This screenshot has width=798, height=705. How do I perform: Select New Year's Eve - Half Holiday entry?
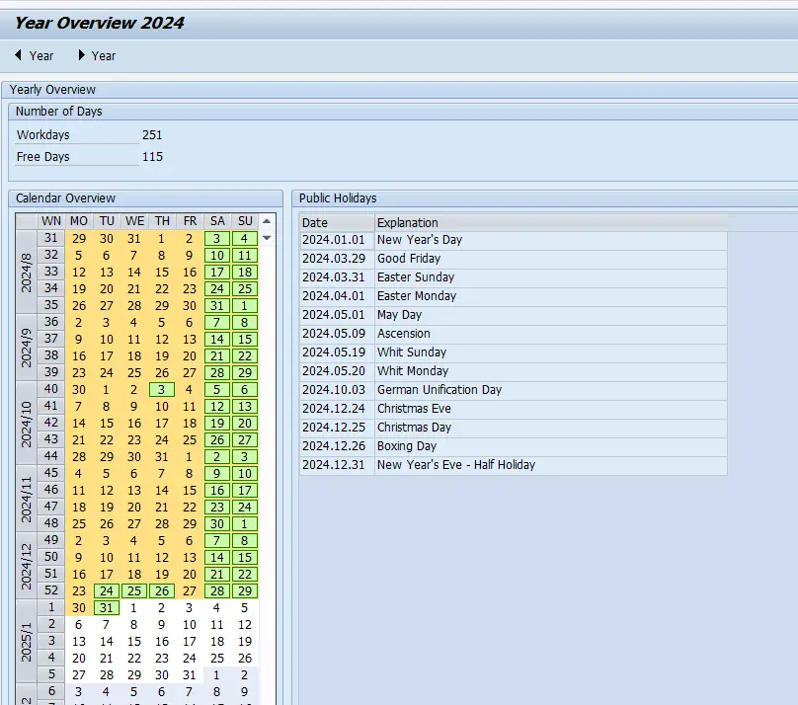tap(456, 465)
